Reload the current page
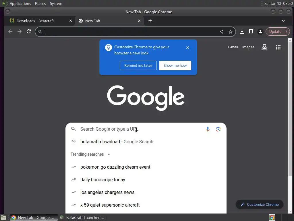The height and width of the screenshot is (221, 294). 29,31
